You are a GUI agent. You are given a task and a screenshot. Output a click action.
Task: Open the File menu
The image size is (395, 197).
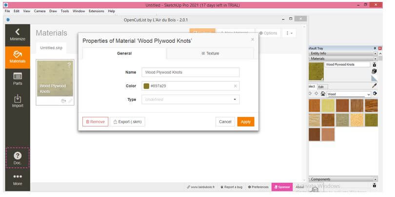(7, 11)
